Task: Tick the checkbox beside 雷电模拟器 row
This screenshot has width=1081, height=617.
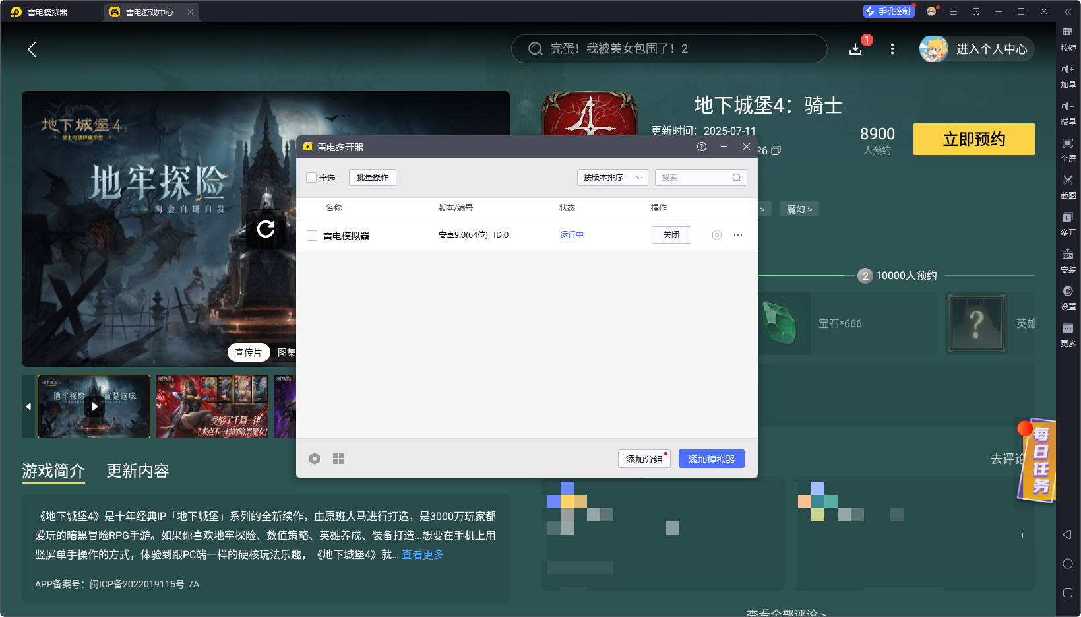Action: pos(312,236)
